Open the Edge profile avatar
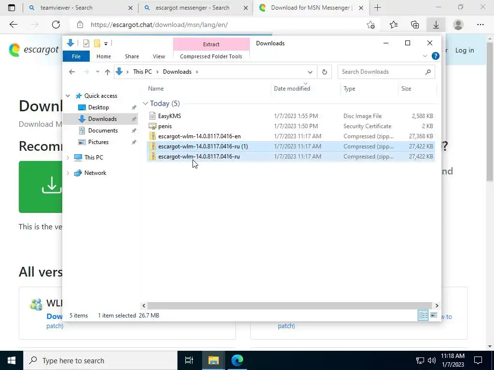Screen dimensions: 494x370 458,25
